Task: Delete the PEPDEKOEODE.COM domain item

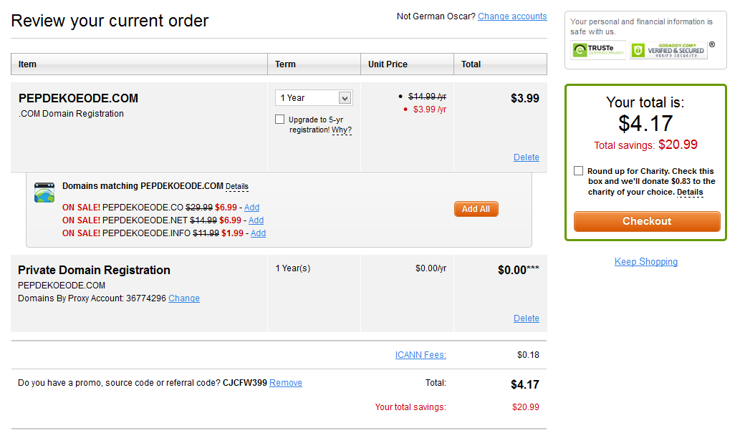Action: tap(526, 157)
